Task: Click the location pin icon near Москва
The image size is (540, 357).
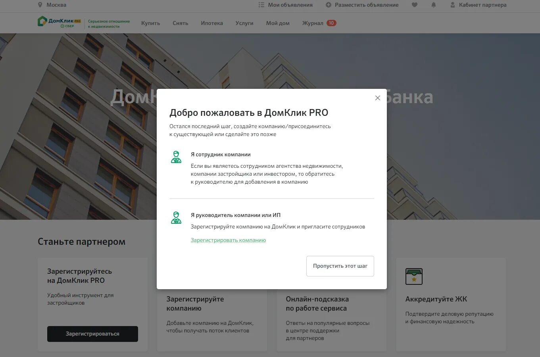Action: point(40,5)
